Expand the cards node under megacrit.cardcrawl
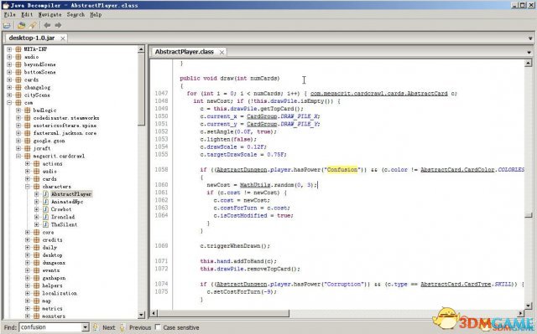The width and height of the screenshot is (537, 334). (x=28, y=178)
